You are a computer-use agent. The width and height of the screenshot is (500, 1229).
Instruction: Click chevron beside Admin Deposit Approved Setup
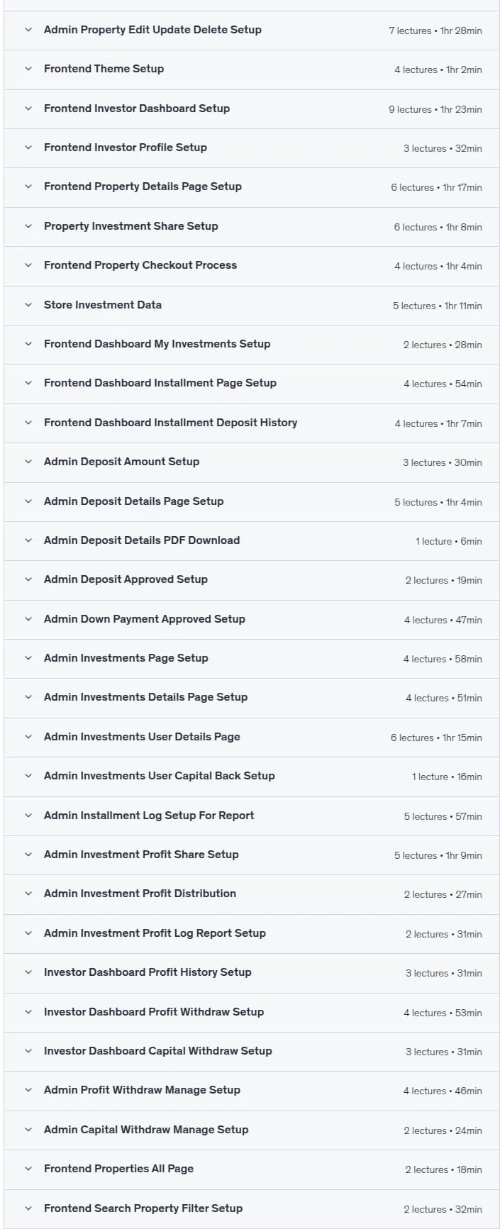pyautogui.click(x=28, y=579)
